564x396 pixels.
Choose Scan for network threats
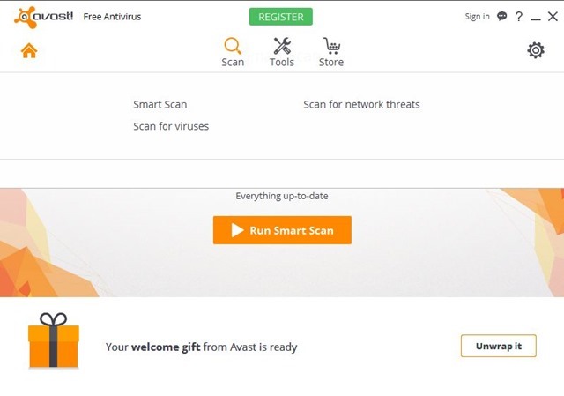click(x=361, y=104)
